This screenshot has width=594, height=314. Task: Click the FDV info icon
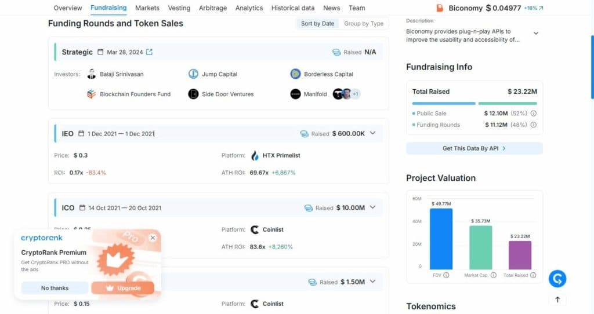(x=446, y=275)
